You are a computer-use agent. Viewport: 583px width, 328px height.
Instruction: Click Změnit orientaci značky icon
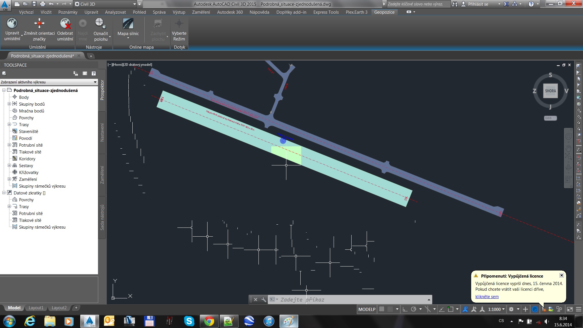pyautogui.click(x=39, y=23)
